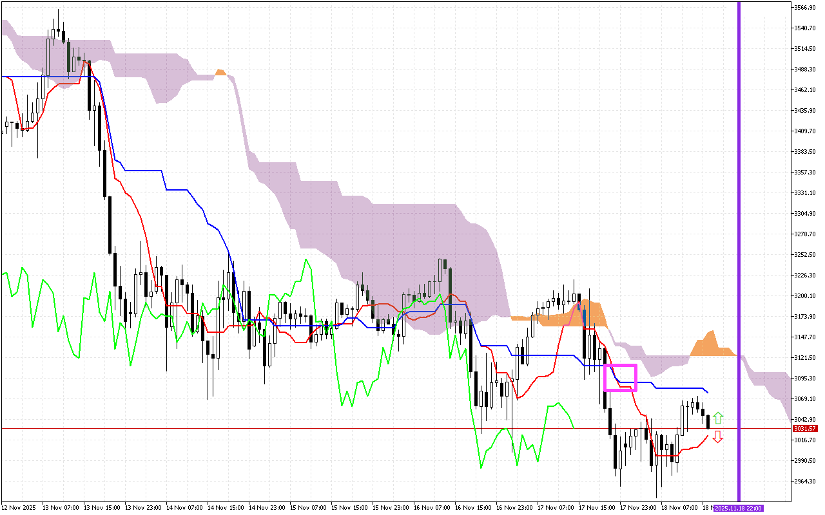Select the green up arrow signal icon
This screenshot has width=825, height=515.
tap(717, 417)
